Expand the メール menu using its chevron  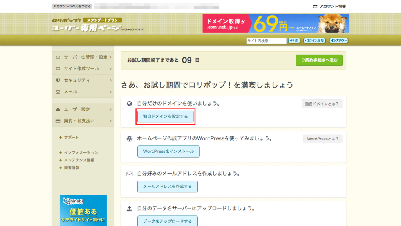tap(110, 92)
